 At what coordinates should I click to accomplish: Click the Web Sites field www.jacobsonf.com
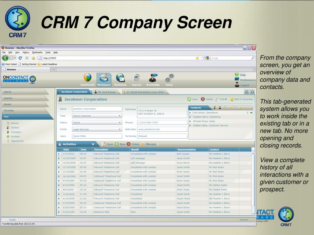(162, 129)
